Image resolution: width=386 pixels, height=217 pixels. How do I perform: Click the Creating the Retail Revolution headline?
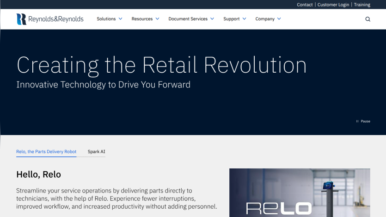point(161,65)
